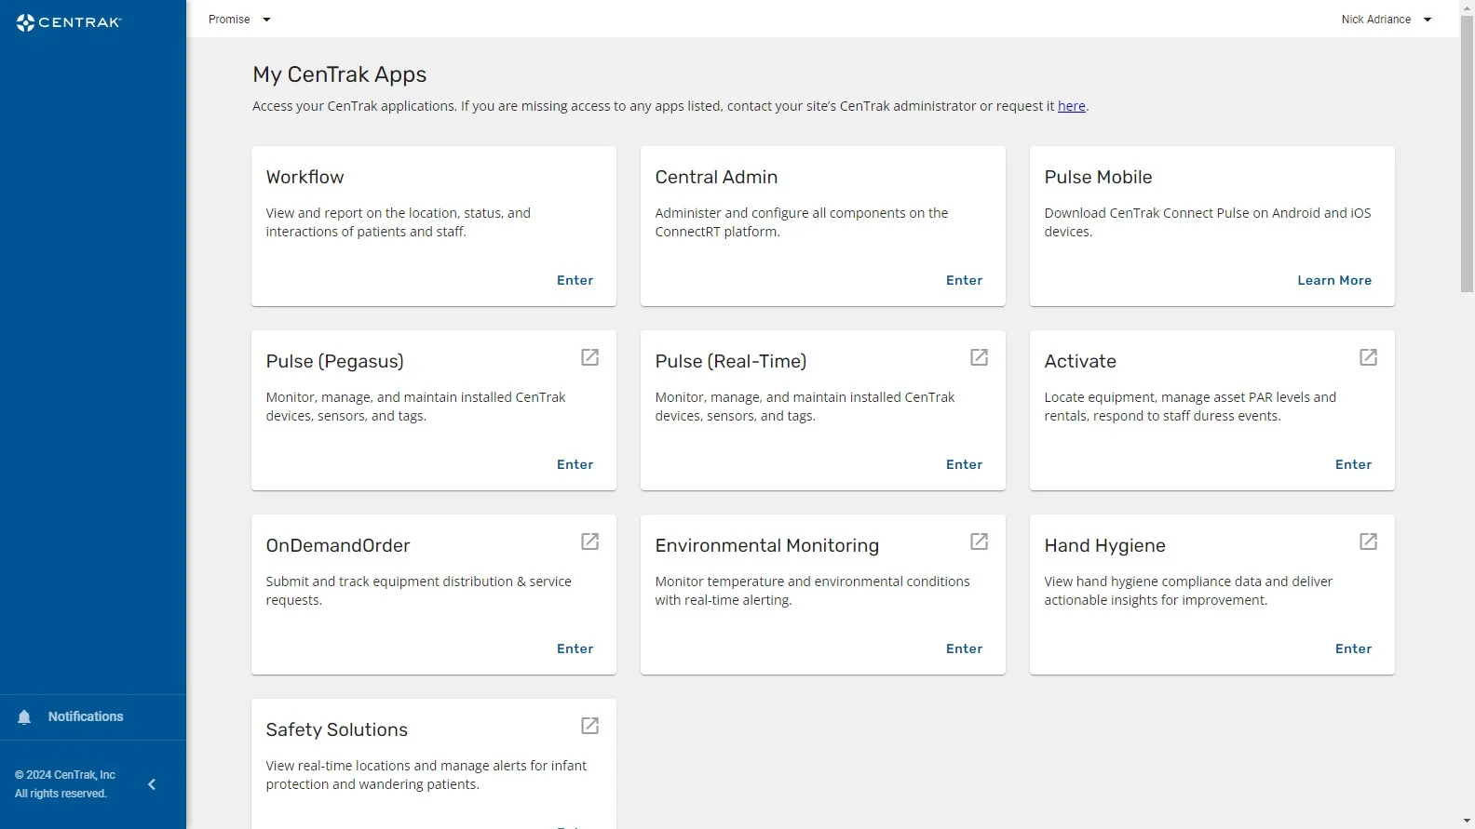Click the Safety Solutions card title
This screenshot has height=829, width=1475.
coord(336,729)
